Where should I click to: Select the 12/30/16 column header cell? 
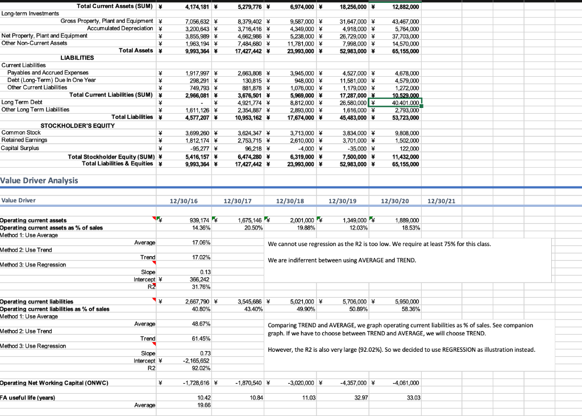coord(184,201)
